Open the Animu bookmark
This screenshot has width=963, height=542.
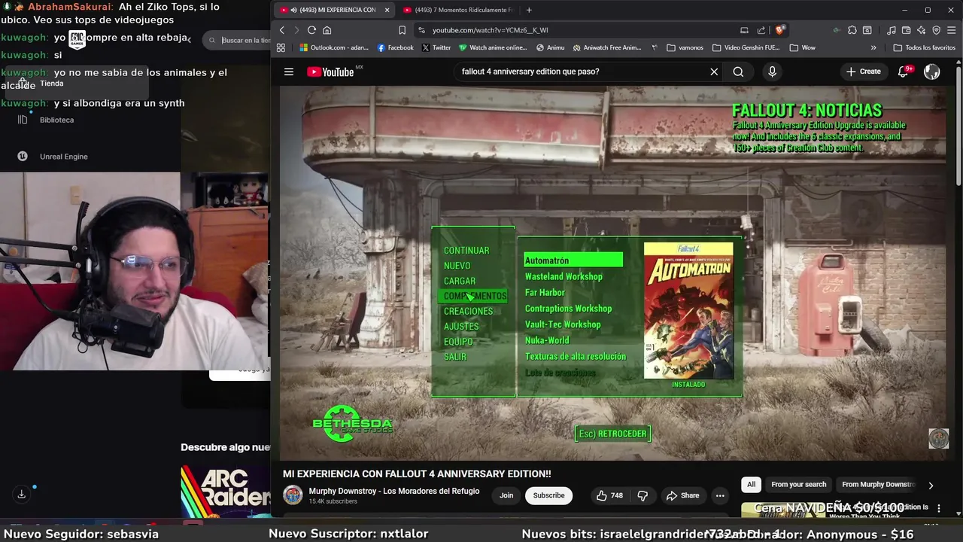(x=550, y=47)
